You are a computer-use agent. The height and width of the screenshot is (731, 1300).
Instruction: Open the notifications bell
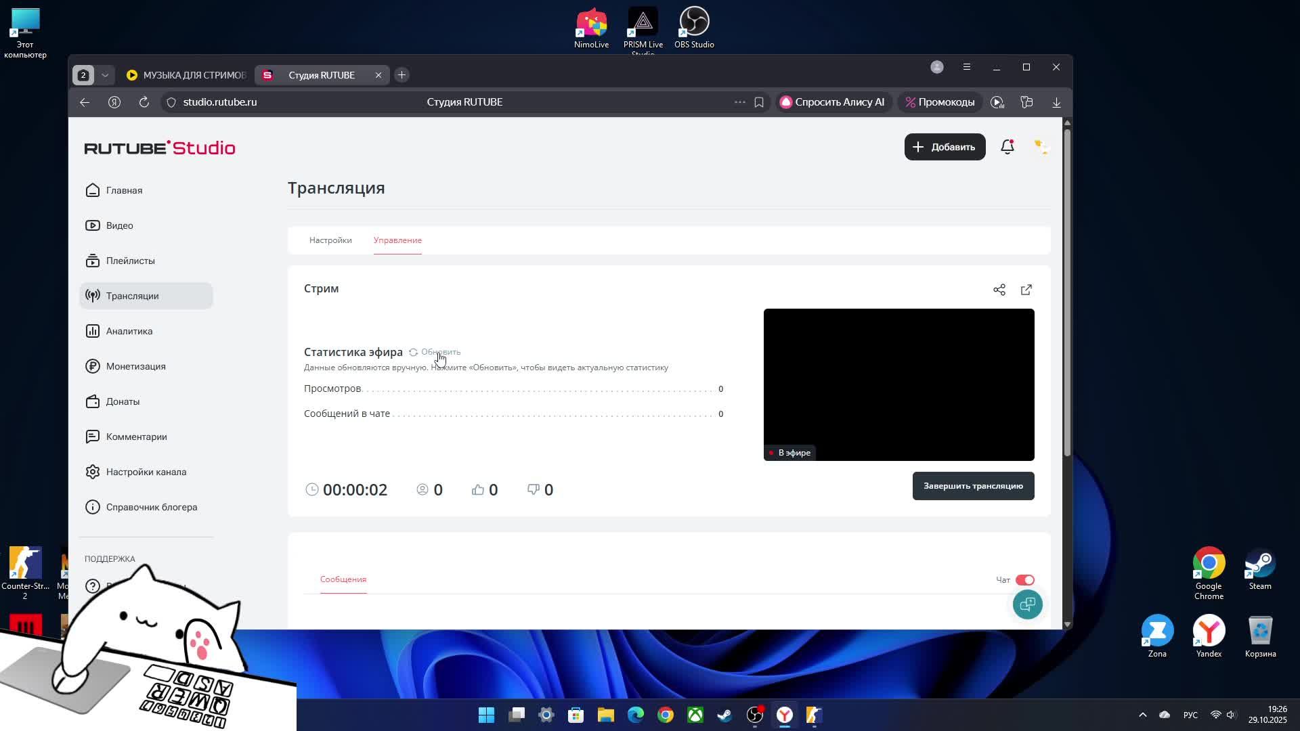[x=1007, y=147]
